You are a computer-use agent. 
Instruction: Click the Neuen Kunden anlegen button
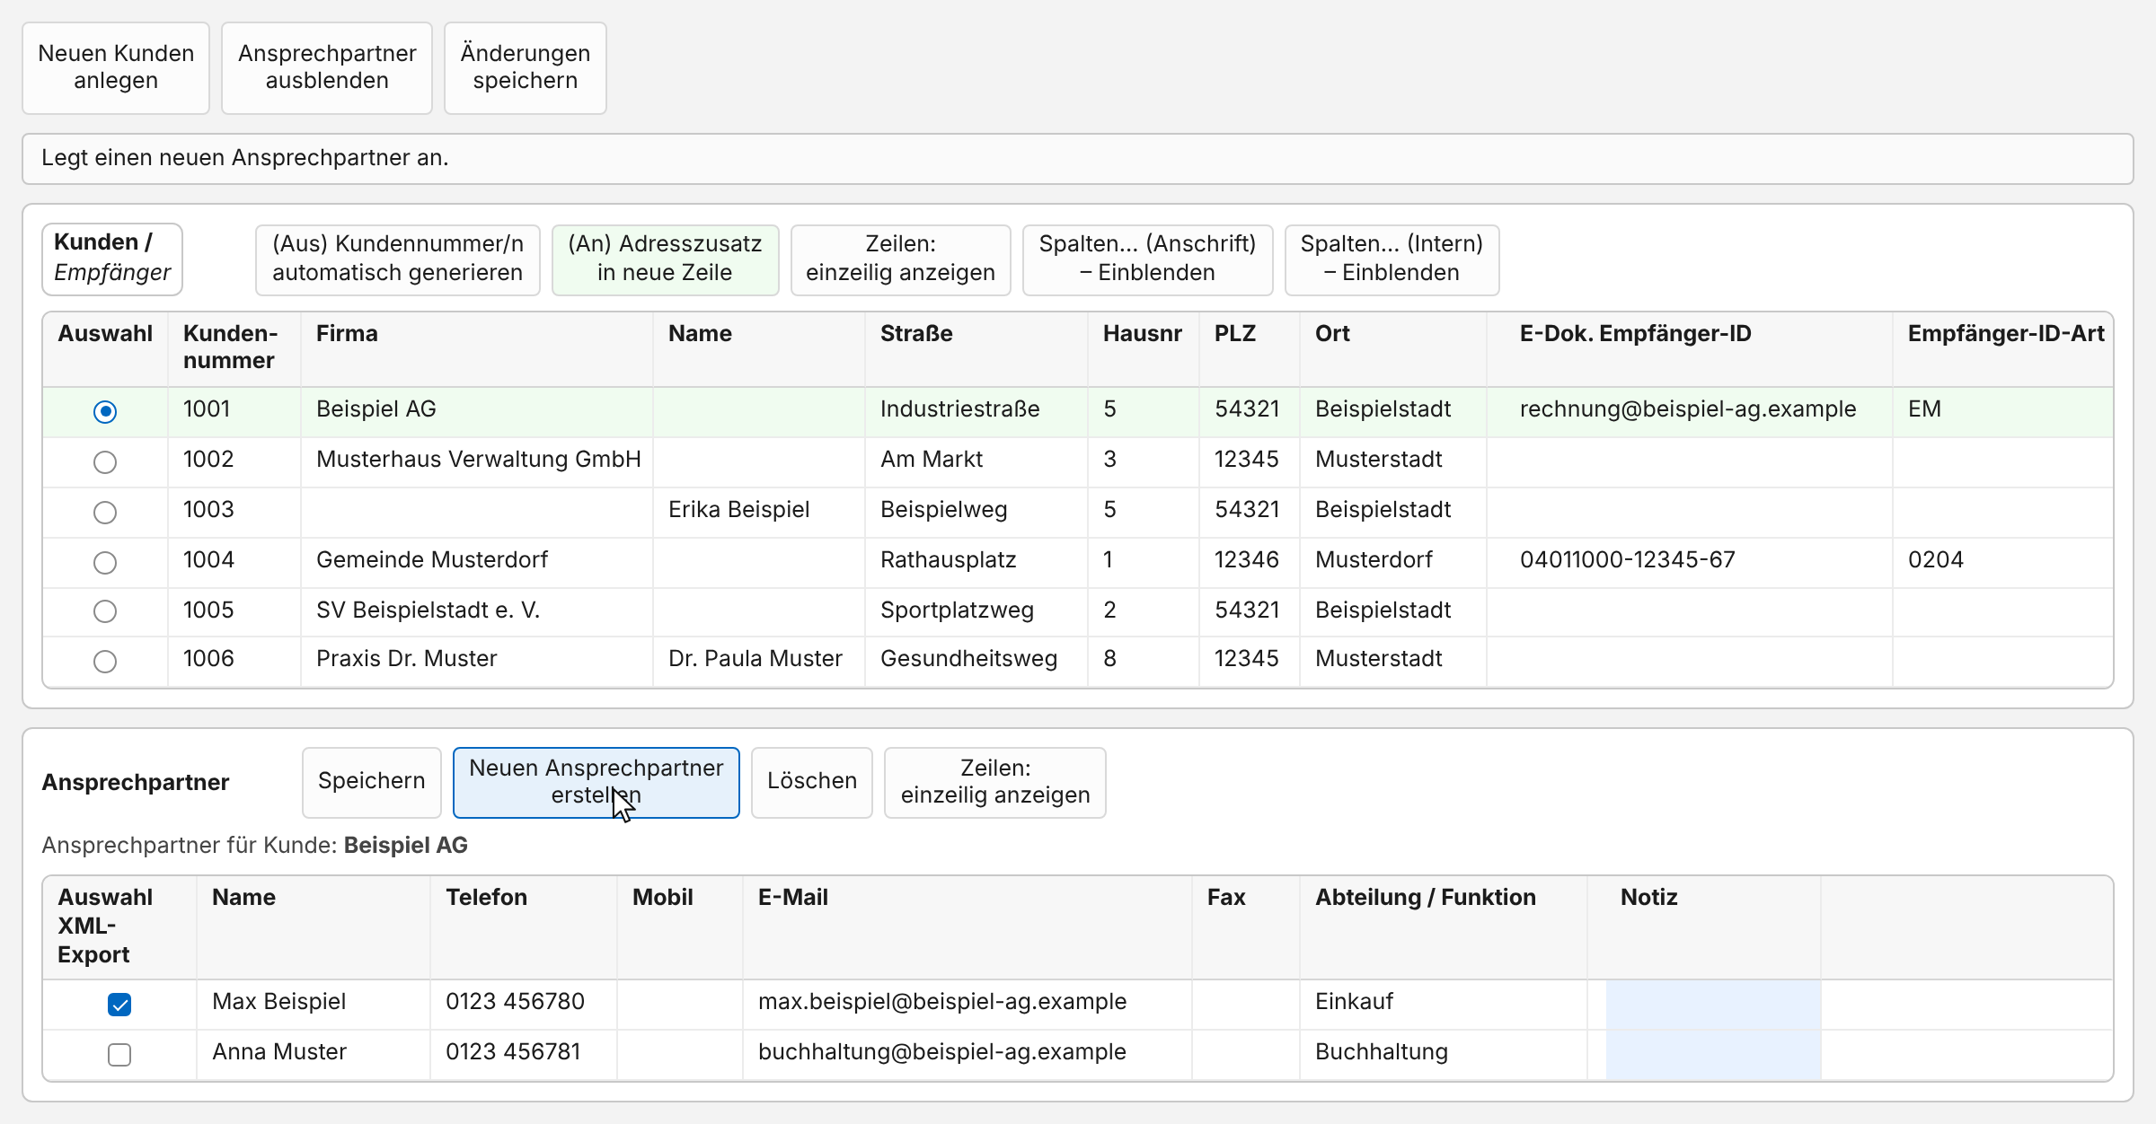[x=116, y=67]
